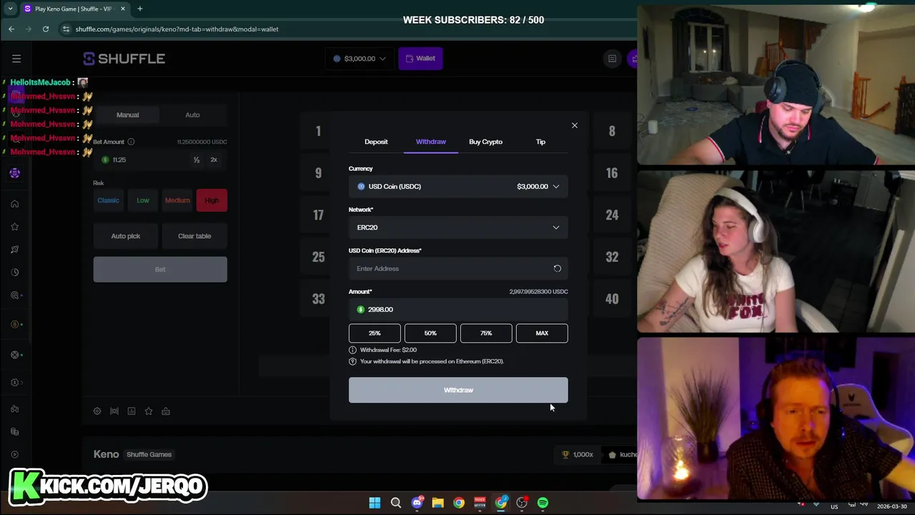Switch to the Tip tab

click(x=540, y=142)
